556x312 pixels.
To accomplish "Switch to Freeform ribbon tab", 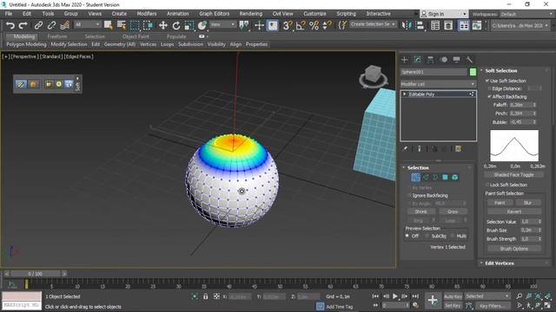I will point(57,36).
